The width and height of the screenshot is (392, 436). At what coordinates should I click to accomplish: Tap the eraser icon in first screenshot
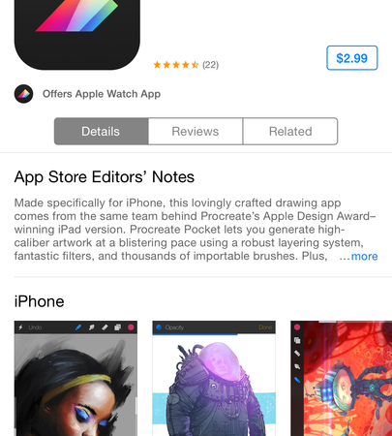coord(105,327)
